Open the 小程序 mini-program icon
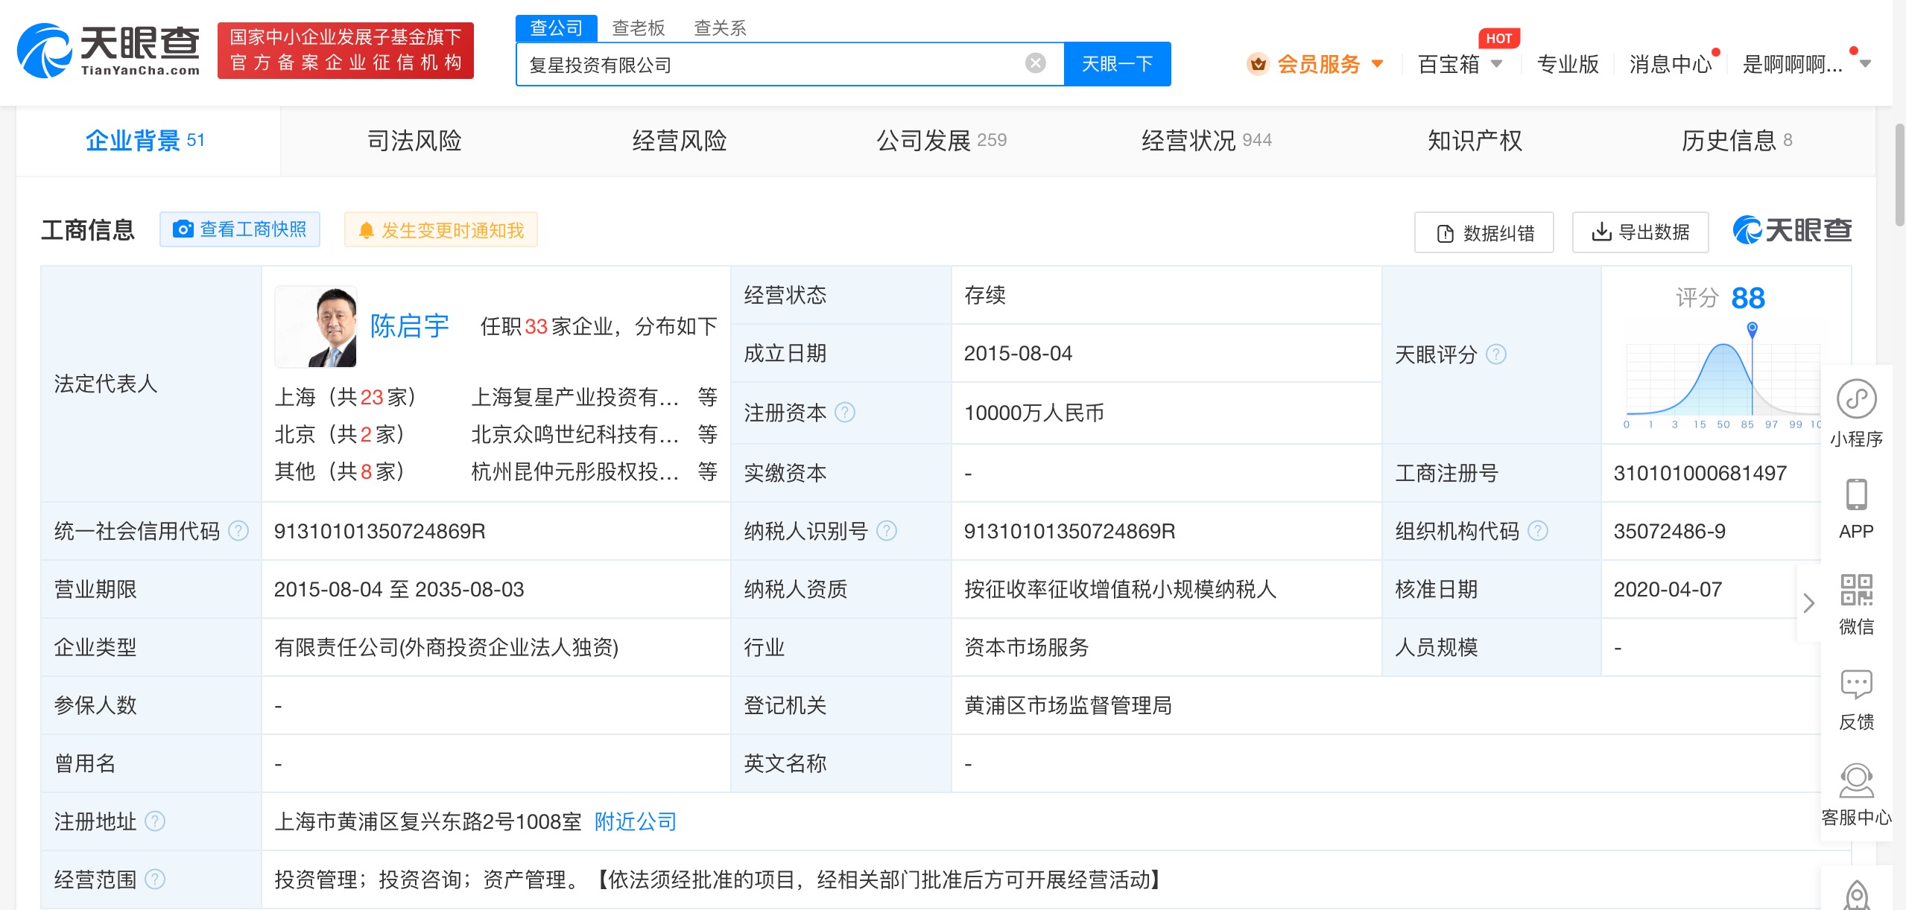Screen dimensions: 1906x910 [1855, 400]
